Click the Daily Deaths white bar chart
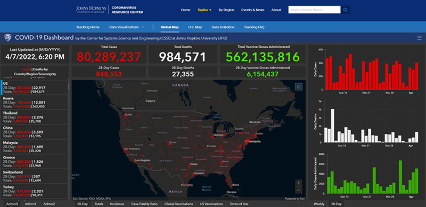Image resolution: width=426 pixels, height=207 pixels. (367, 123)
